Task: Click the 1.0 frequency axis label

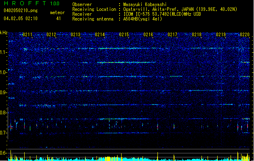Action: click(x=4, y=72)
